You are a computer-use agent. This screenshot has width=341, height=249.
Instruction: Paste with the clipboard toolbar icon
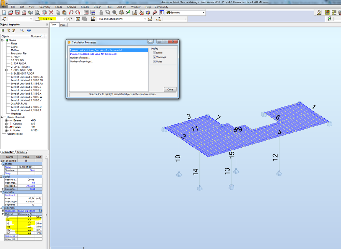[x=65, y=13]
